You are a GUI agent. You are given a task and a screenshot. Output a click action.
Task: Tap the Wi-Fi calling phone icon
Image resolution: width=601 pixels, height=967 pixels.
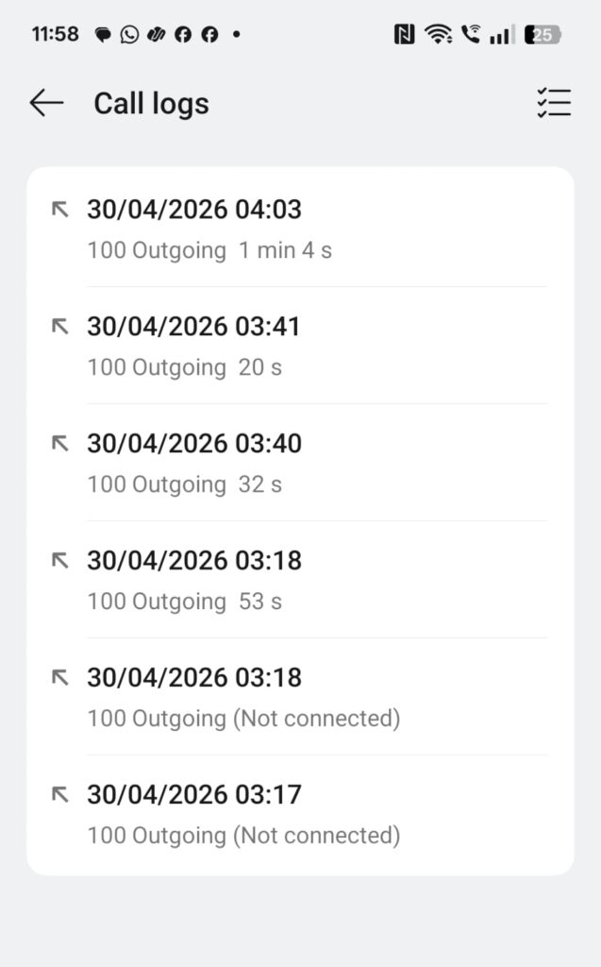(471, 35)
